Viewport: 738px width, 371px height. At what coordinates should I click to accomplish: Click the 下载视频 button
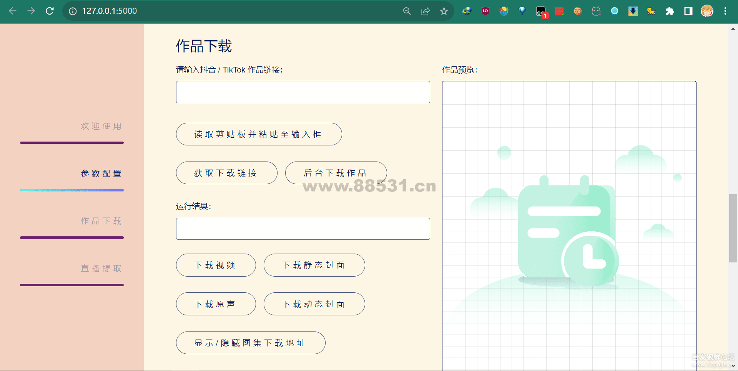[x=216, y=265]
